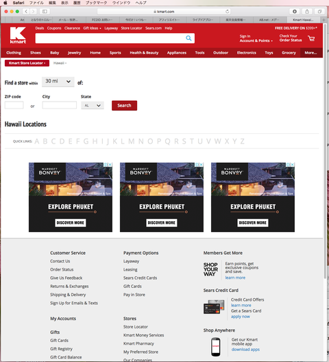Image resolution: width=329 pixels, height=362 pixels.
Task: Expand Sign In Account & Points menu
Action: pyautogui.click(x=256, y=38)
